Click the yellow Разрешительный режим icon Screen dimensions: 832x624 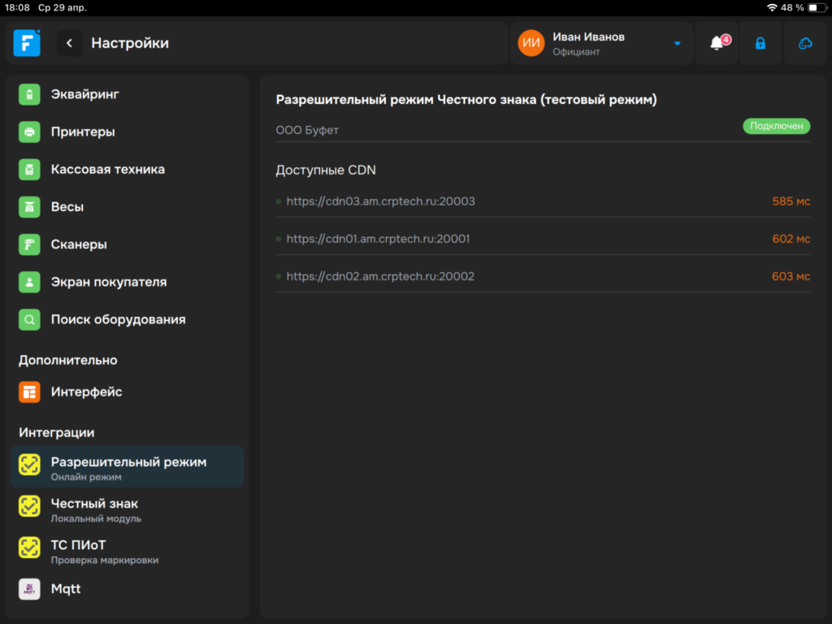[29, 465]
